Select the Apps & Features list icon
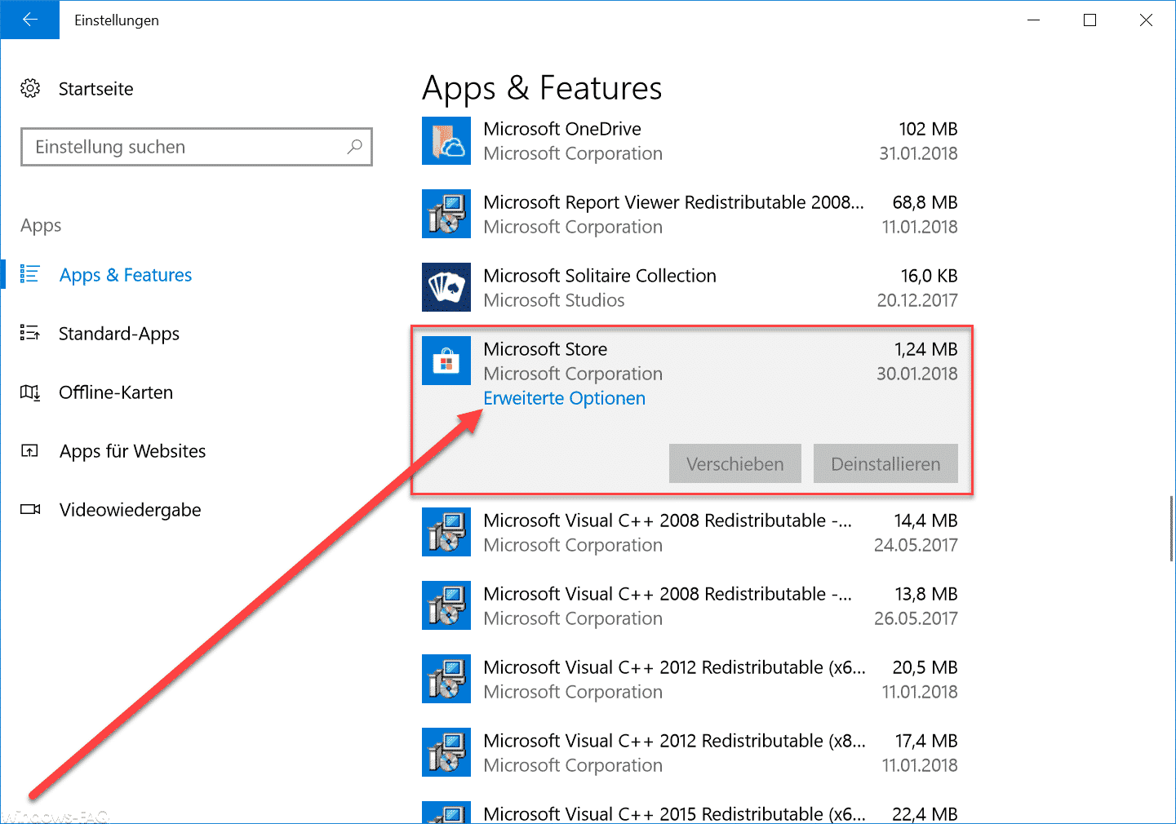The width and height of the screenshot is (1176, 824). point(30,274)
